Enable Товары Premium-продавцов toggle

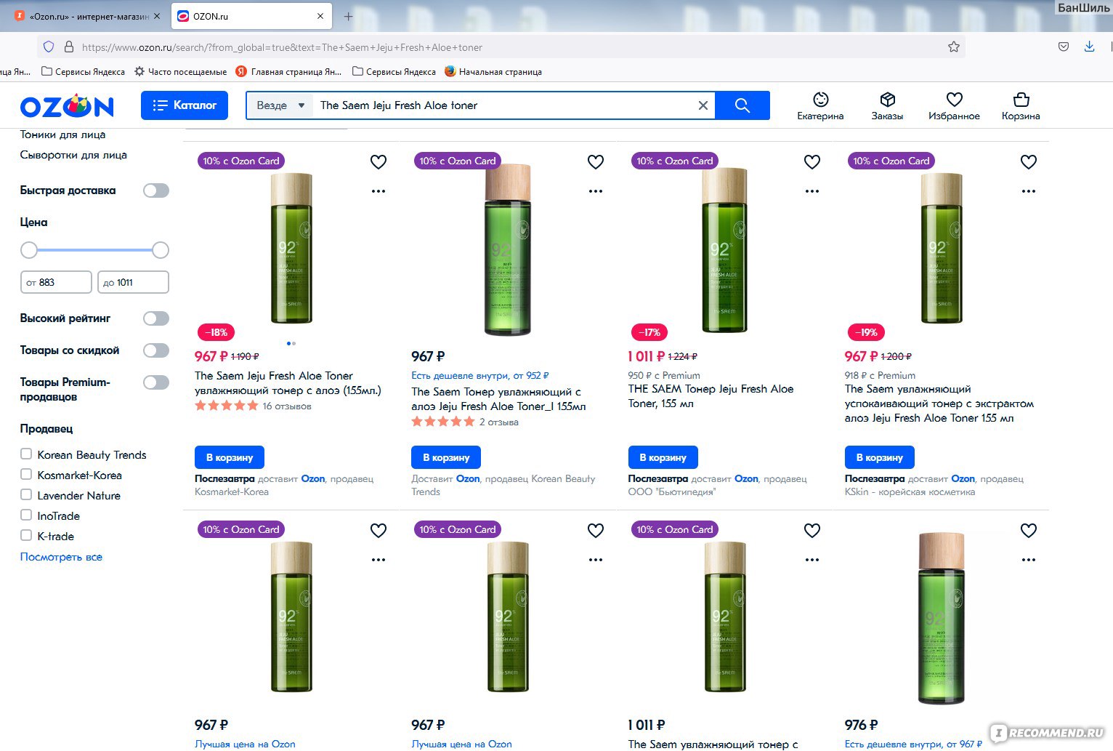pyautogui.click(x=155, y=382)
